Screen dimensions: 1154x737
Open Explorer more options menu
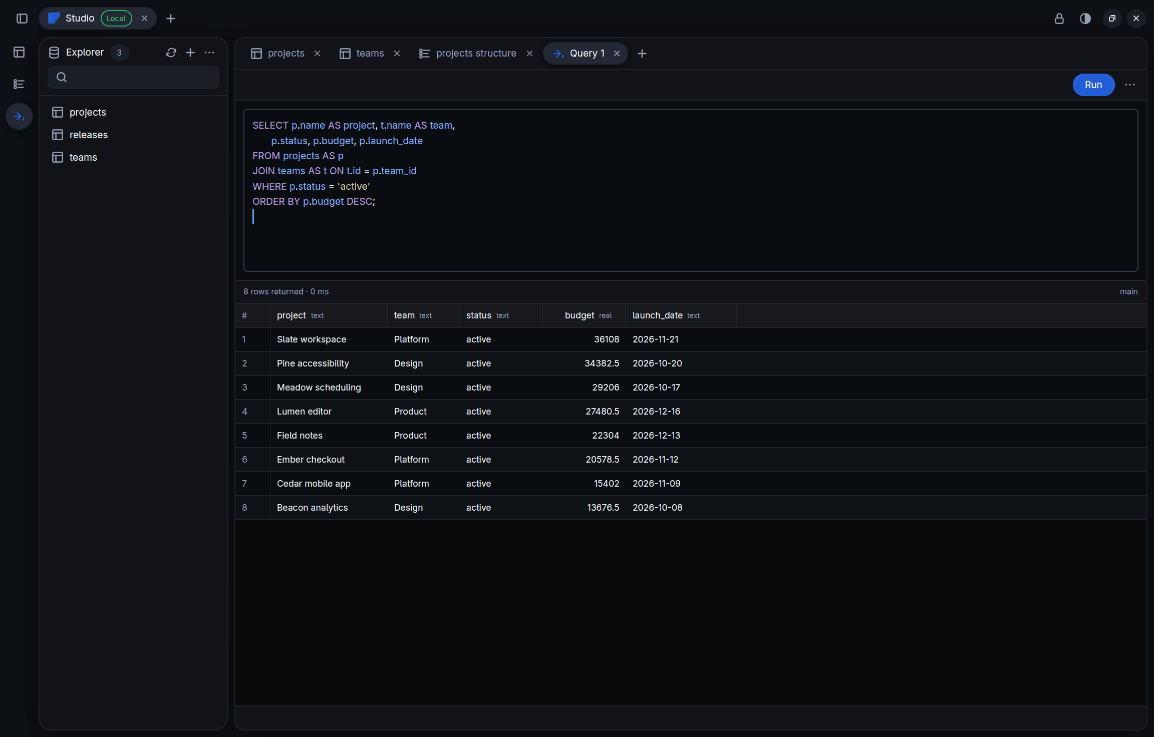coord(209,53)
